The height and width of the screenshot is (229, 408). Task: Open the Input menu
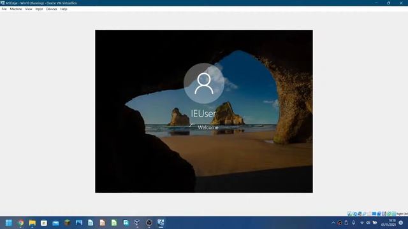(39, 9)
